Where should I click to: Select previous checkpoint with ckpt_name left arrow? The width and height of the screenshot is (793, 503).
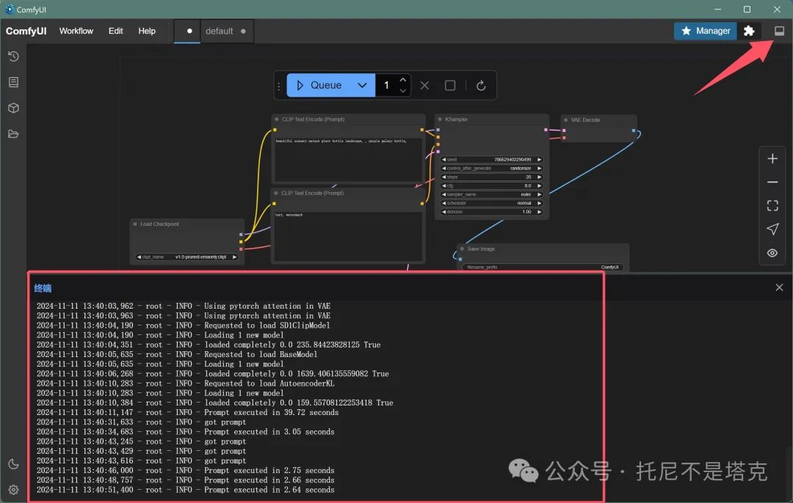click(139, 257)
